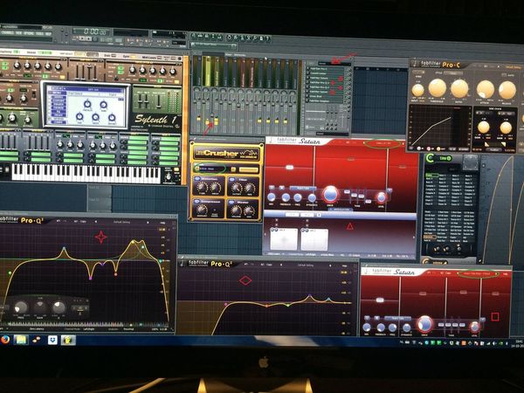
Task: Open the VIEW menu in FL Studio
Action: [x=18, y=33]
